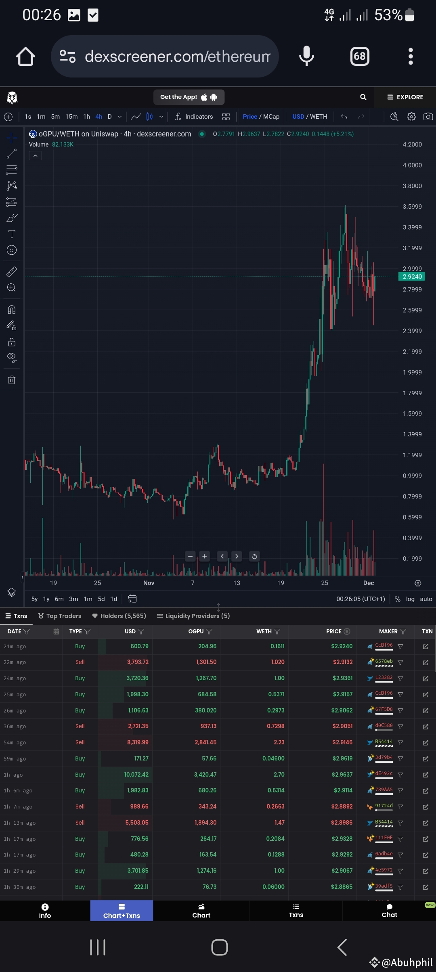Open the OGPU column filter
Screen dimensions: 436x972
[x=209, y=632]
